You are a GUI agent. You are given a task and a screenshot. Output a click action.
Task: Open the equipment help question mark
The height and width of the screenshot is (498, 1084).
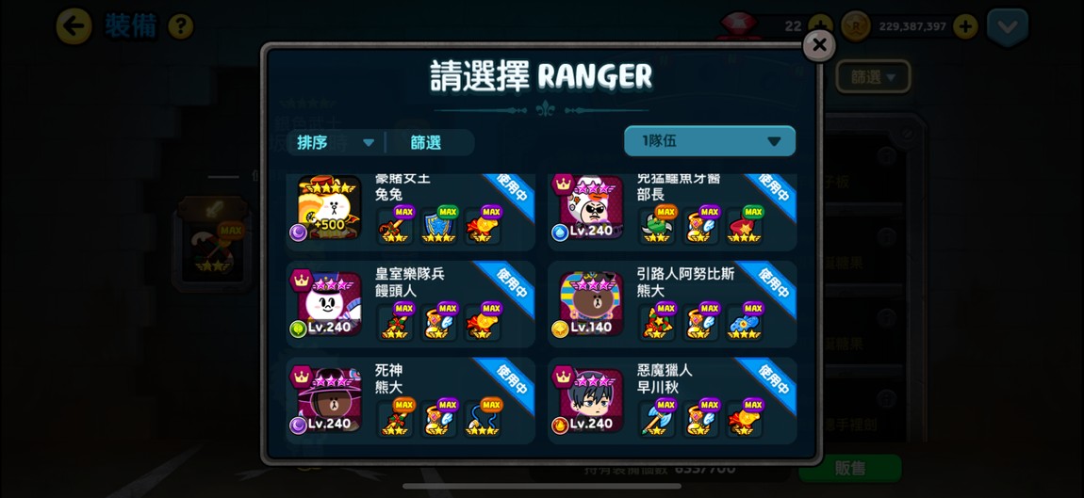click(x=180, y=27)
